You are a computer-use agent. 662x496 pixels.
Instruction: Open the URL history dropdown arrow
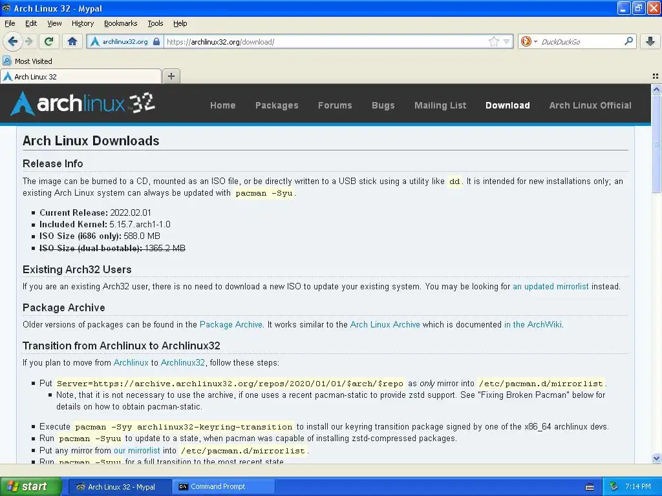tap(507, 41)
